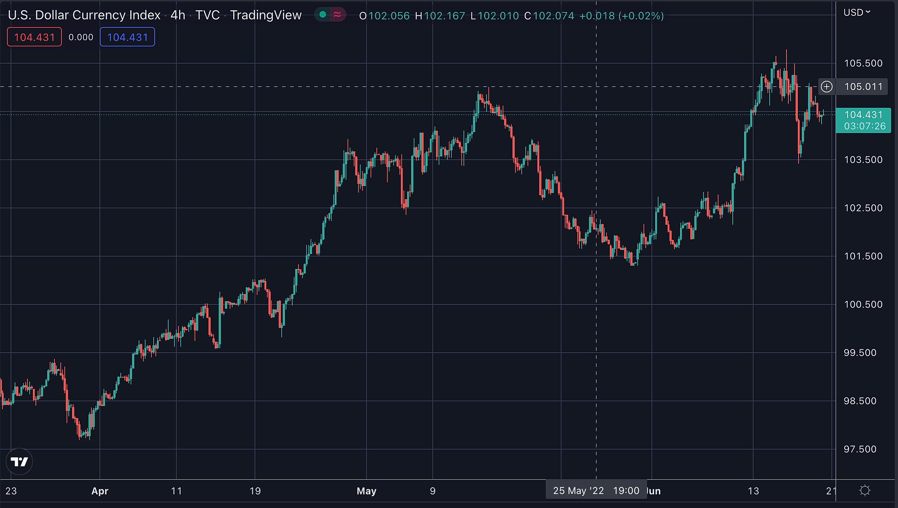Click the close value C102.074 in legend
Image resolution: width=898 pixels, height=508 pixels.
[549, 16]
